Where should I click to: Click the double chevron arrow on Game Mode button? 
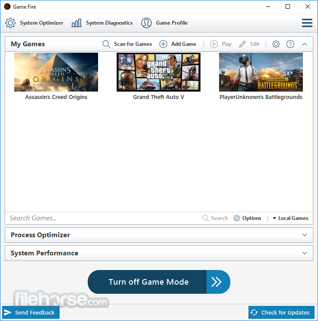pos(216,282)
